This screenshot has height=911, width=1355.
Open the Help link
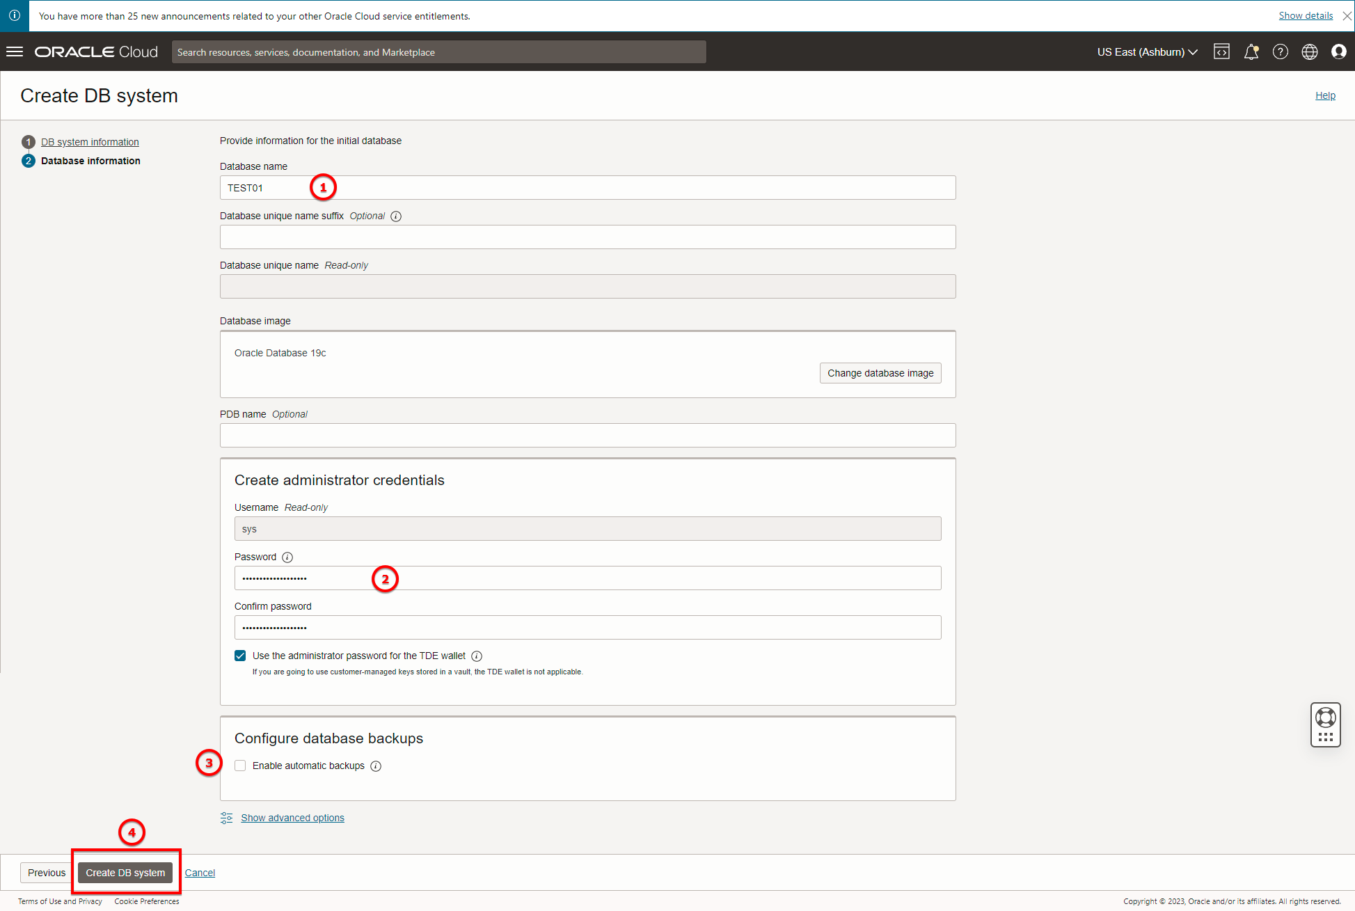[x=1325, y=95]
